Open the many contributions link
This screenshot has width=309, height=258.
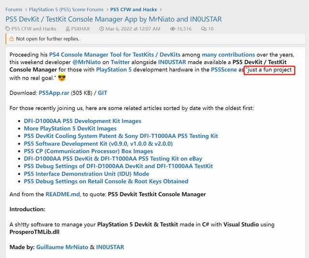click(x=228, y=54)
